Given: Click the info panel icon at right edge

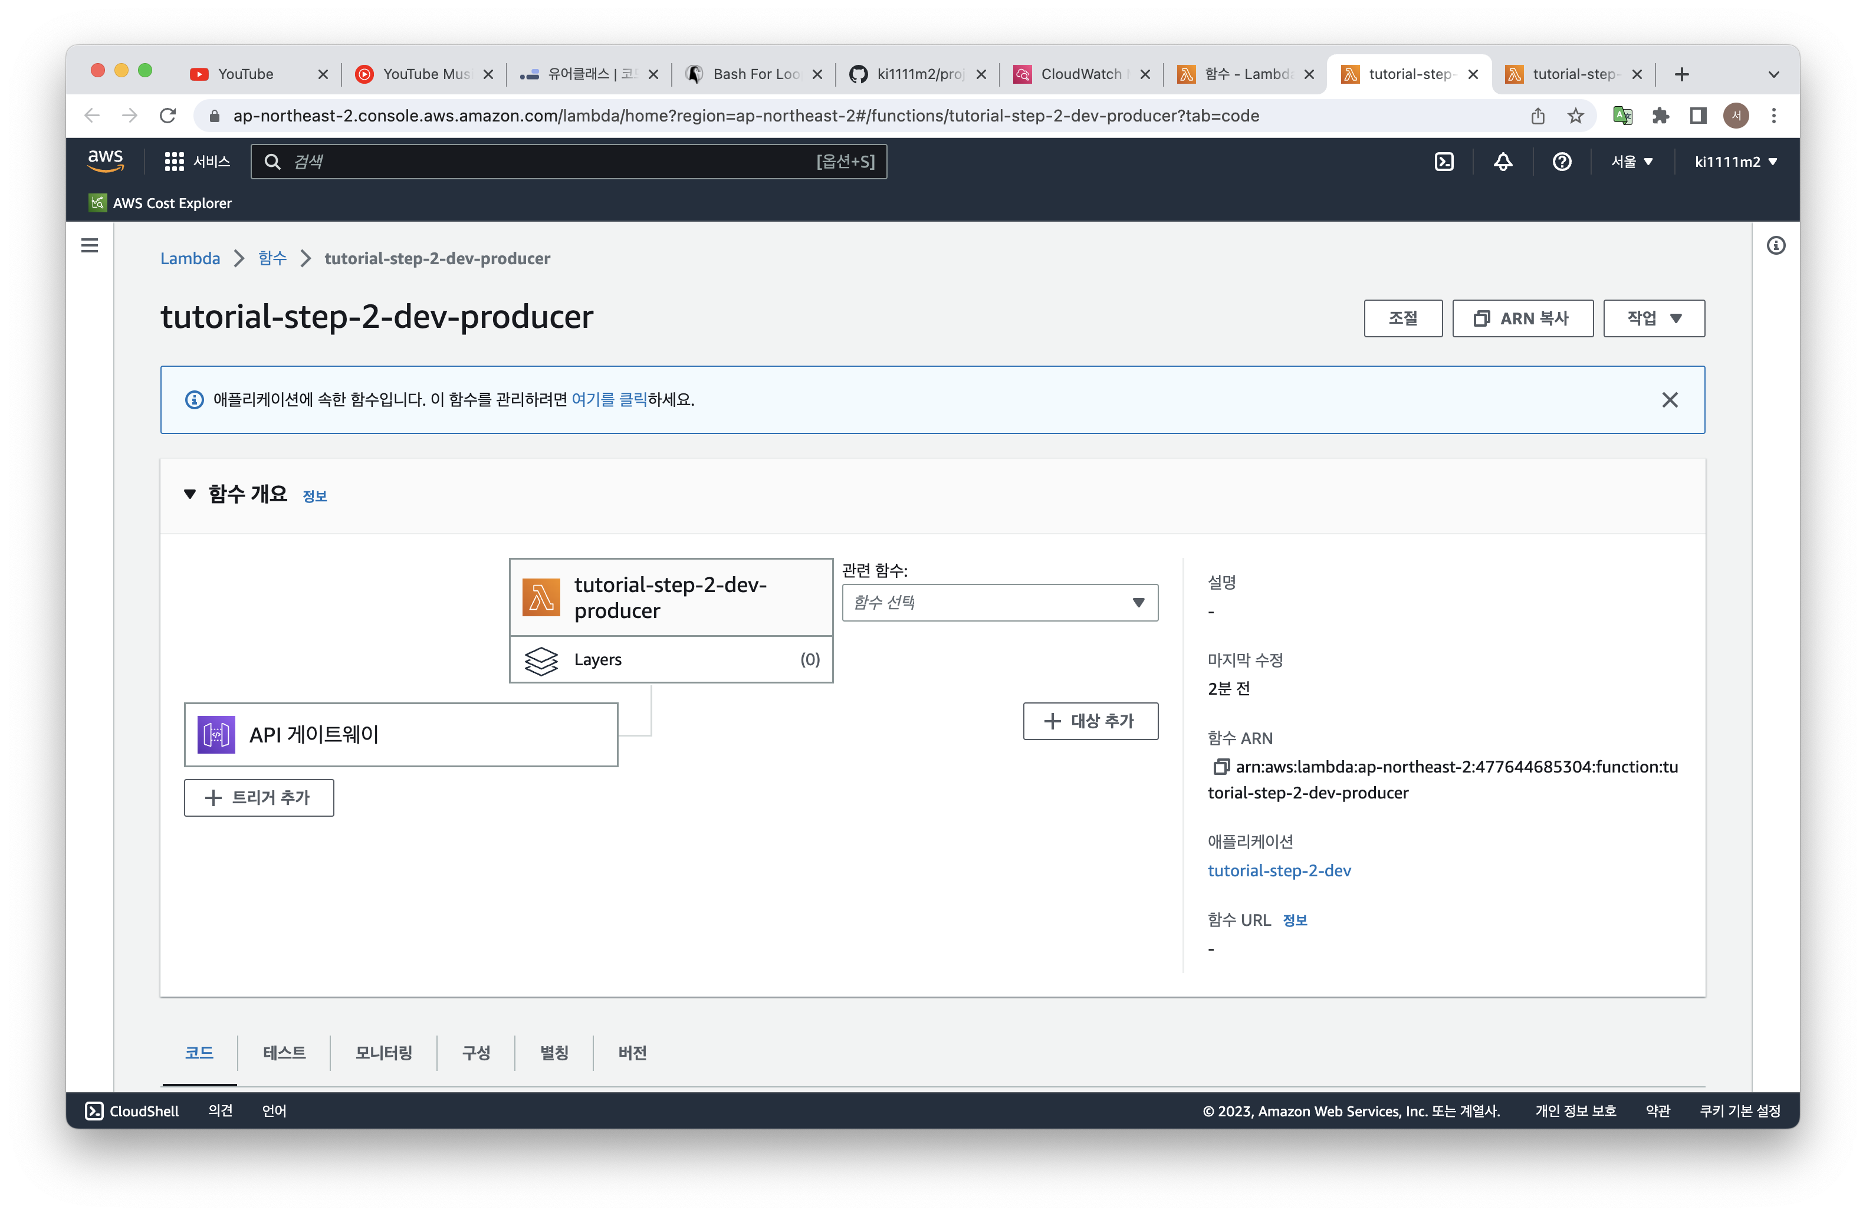Looking at the screenshot, I should pos(1776,245).
